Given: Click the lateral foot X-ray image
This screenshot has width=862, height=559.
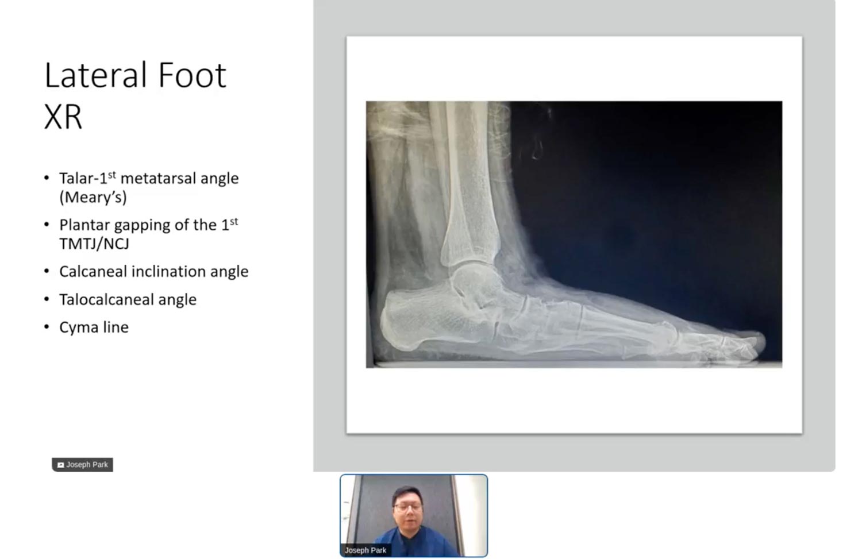Looking at the screenshot, I should point(574,234).
